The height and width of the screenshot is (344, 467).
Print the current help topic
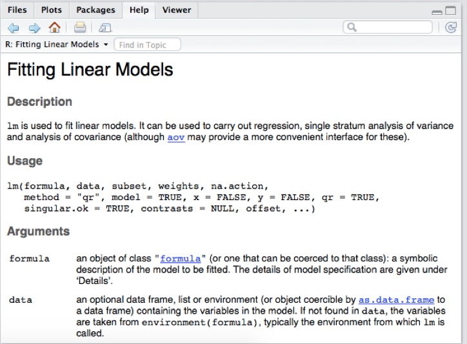pos(80,28)
